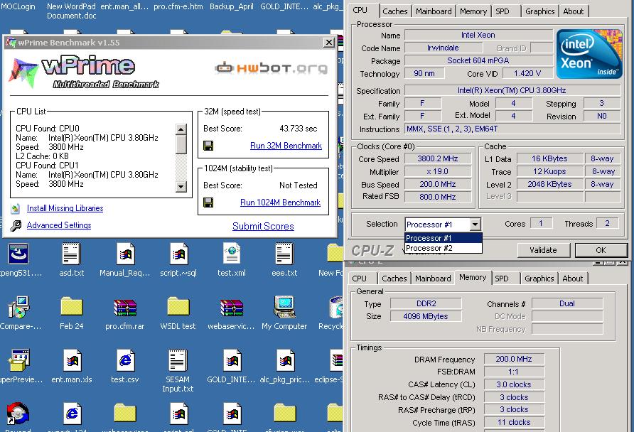Click the CPU List scrollbar thumb
Image resolution: width=634 pixels, height=432 pixels.
(x=181, y=144)
